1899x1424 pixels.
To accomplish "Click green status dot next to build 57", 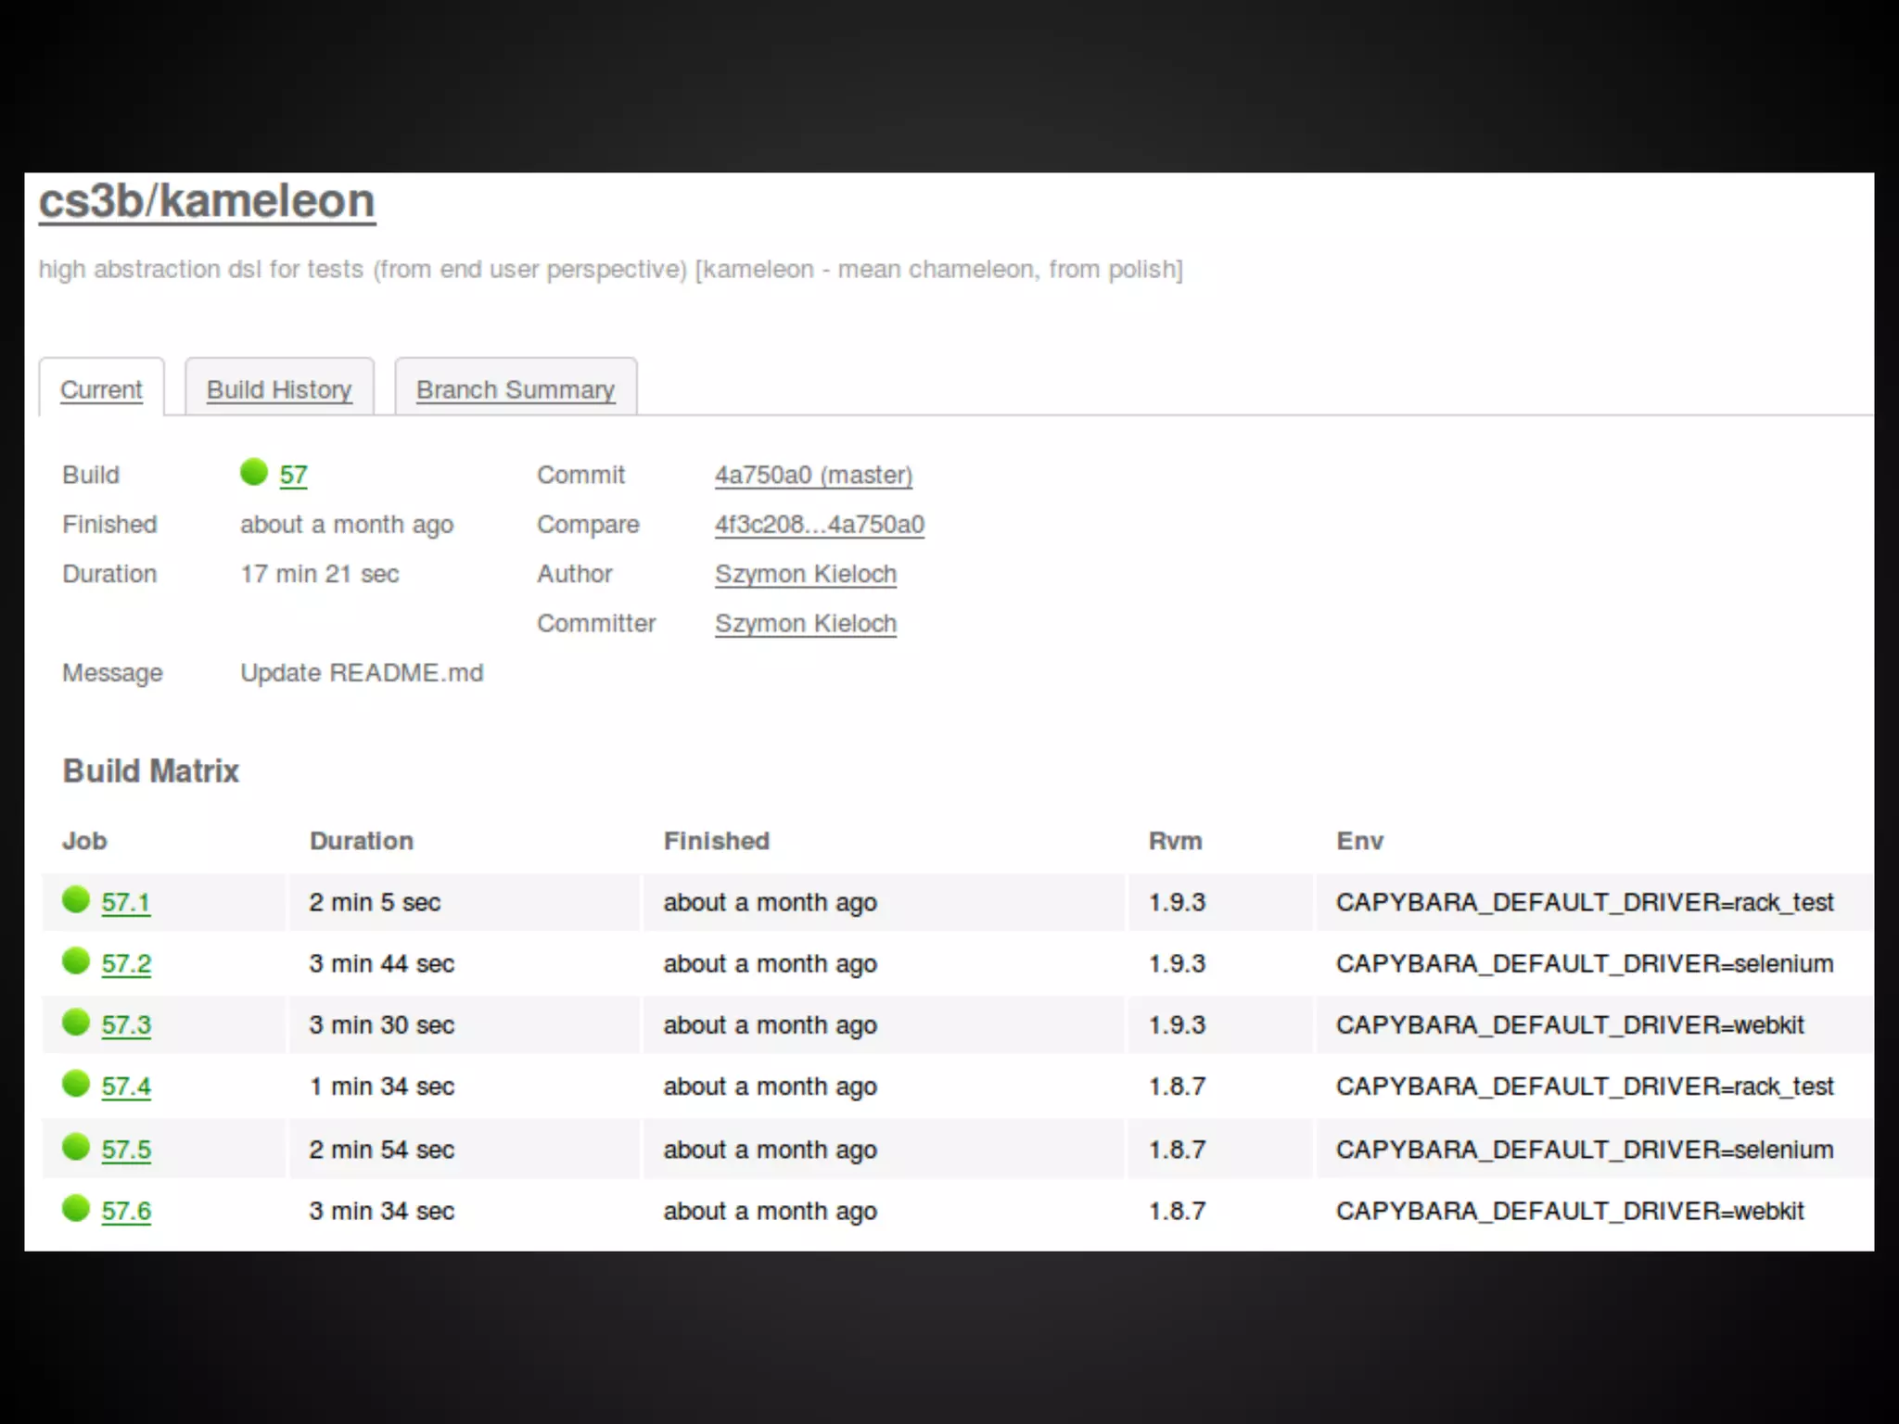I will pyautogui.click(x=253, y=472).
